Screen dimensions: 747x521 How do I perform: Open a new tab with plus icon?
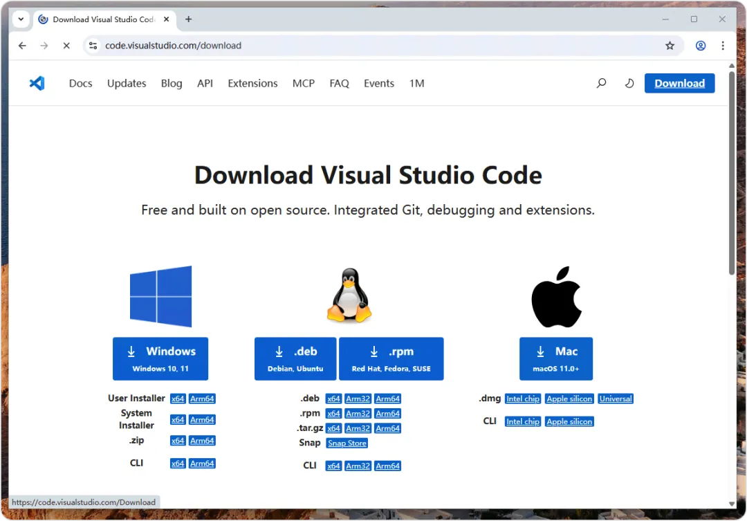coord(188,19)
